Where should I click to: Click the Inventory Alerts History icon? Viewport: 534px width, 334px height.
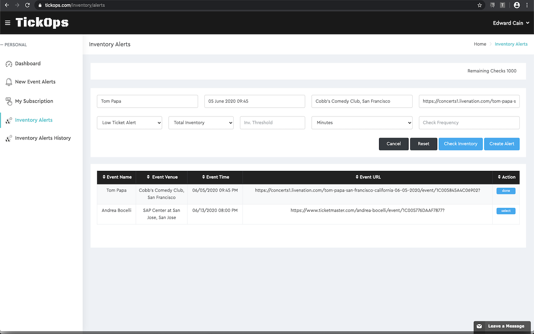tap(9, 138)
